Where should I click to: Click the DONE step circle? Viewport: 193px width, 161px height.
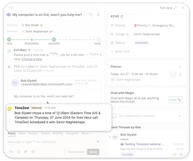pyautogui.click(x=99, y=39)
